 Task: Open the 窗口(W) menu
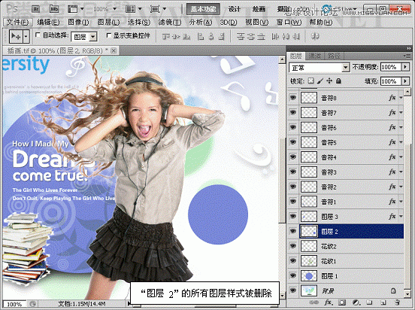tap(289, 23)
